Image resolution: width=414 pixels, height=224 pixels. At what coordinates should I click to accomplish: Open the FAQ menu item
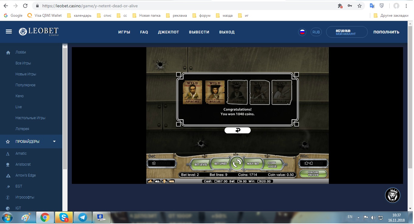point(144,32)
